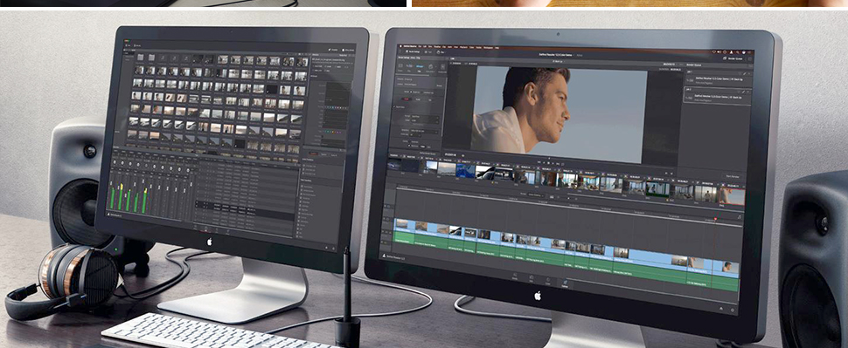The width and height of the screenshot is (848, 348).
Task: Switch to the red Video tab in render settings
Action: pos(407,99)
